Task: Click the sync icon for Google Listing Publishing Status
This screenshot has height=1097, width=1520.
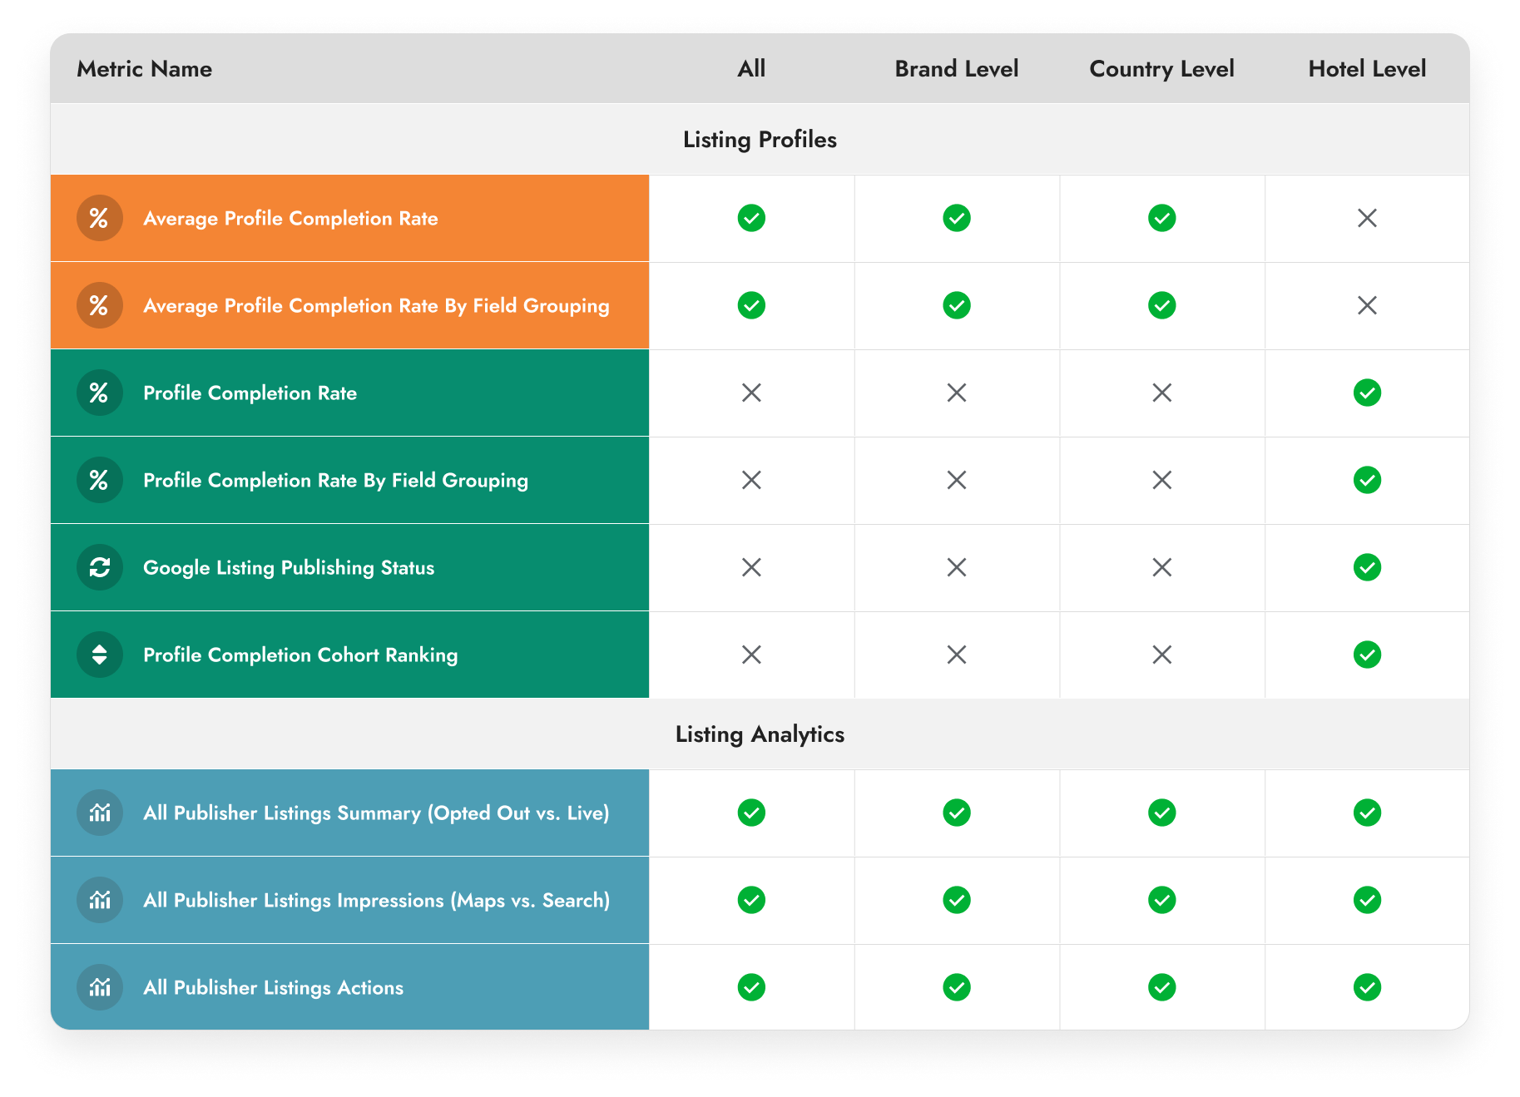Action: click(99, 567)
